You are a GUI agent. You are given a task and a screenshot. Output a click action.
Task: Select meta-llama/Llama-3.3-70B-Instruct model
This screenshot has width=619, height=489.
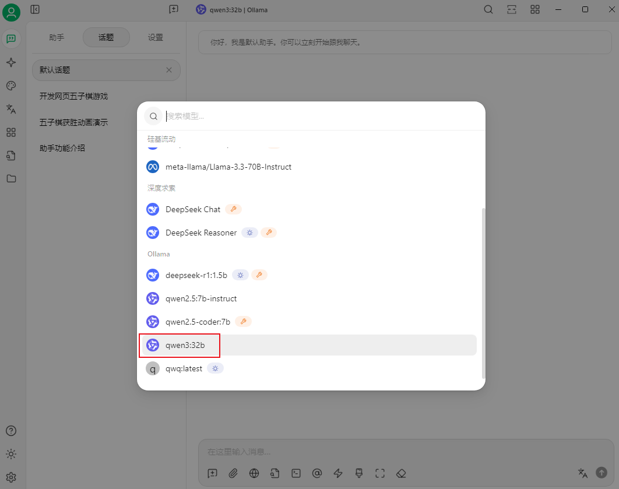309,167
